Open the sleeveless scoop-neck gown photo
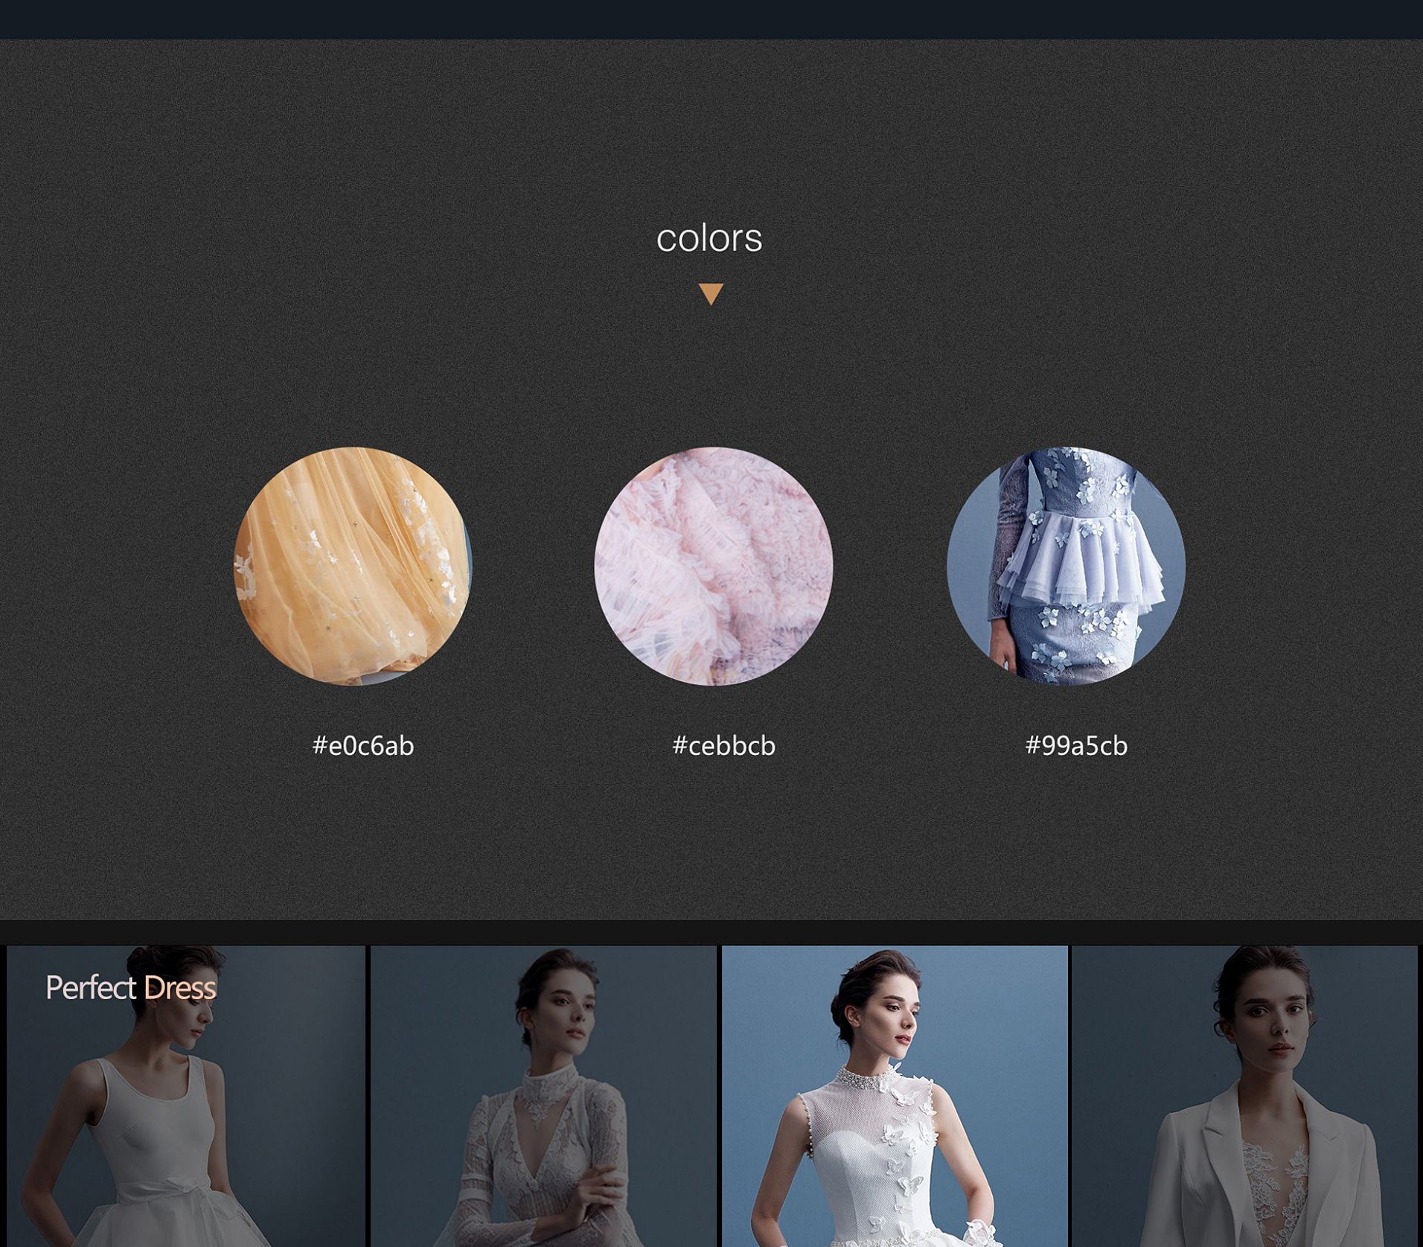 (x=186, y=1096)
